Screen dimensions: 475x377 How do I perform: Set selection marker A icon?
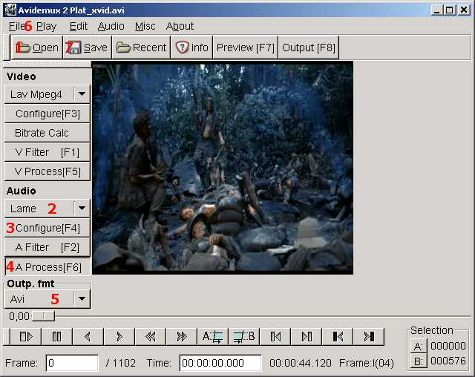(x=213, y=336)
